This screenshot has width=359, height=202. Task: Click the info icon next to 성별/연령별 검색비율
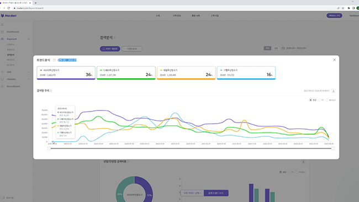(128, 162)
